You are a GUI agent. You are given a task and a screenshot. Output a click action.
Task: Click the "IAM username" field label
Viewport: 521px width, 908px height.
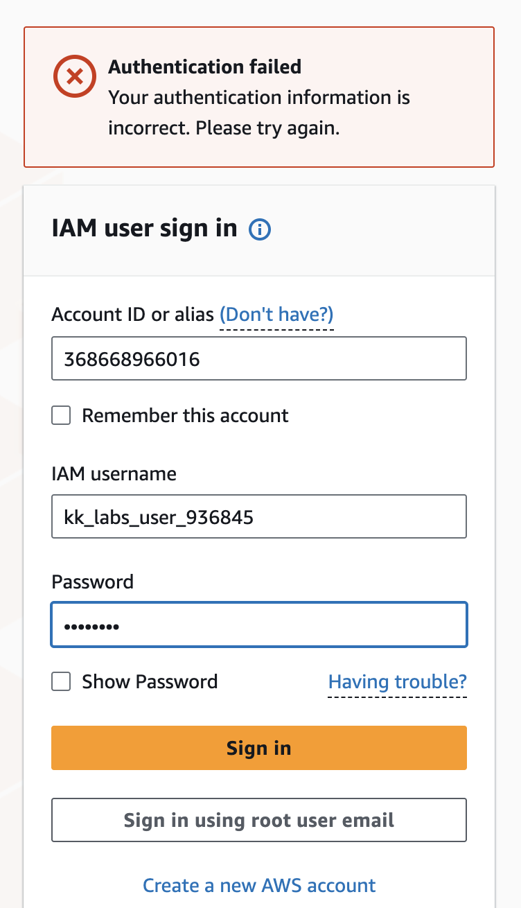pos(114,474)
